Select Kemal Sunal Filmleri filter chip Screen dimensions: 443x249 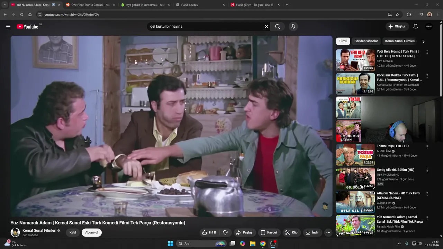(x=399, y=41)
